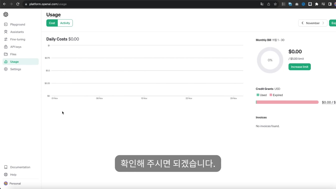The image size is (336, 189).
Task: Click the browser forward arrow
Action: coord(11,4)
